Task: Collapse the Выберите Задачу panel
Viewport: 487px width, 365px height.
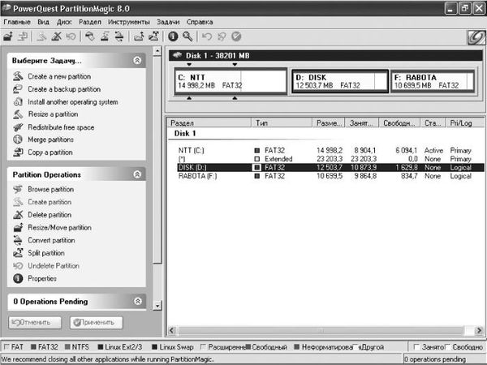Action: coord(137,61)
